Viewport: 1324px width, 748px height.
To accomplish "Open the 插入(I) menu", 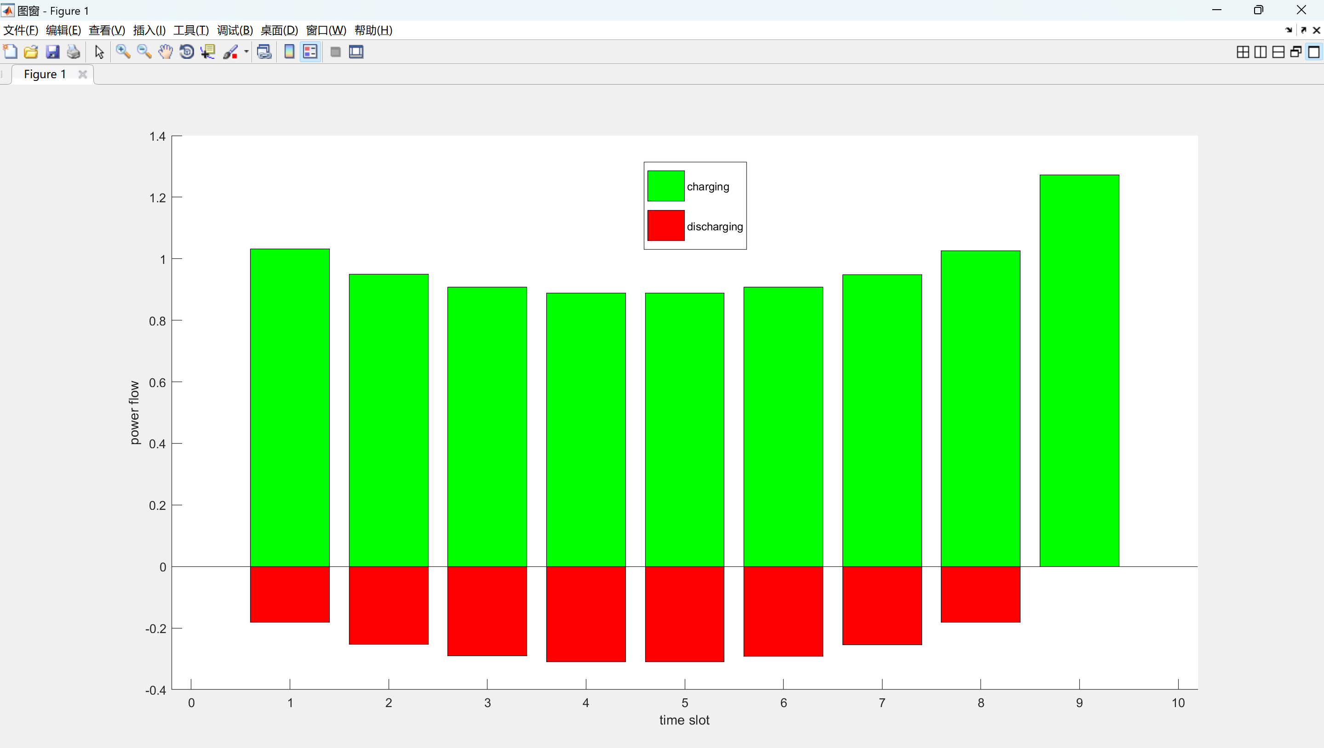I will tap(149, 30).
